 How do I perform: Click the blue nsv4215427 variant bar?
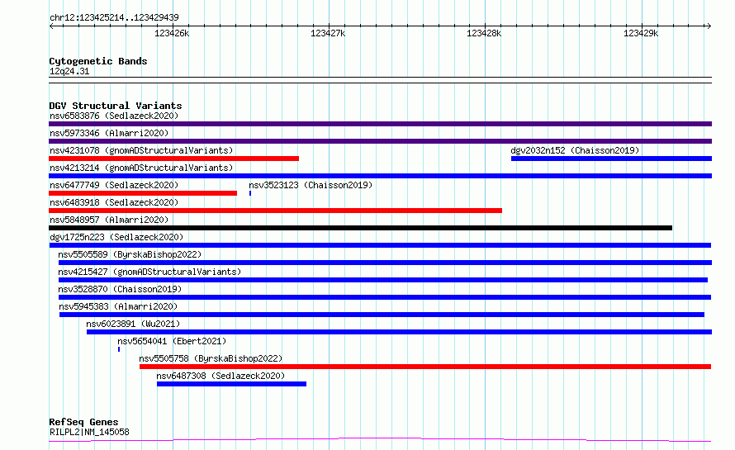[x=383, y=280]
